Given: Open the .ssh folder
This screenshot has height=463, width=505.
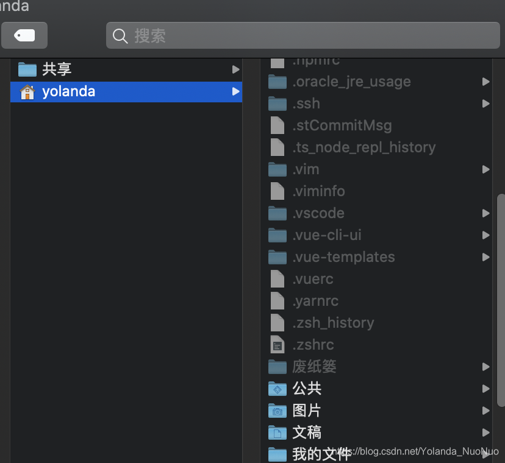Looking at the screenshot, I should [x=307, y=104].
